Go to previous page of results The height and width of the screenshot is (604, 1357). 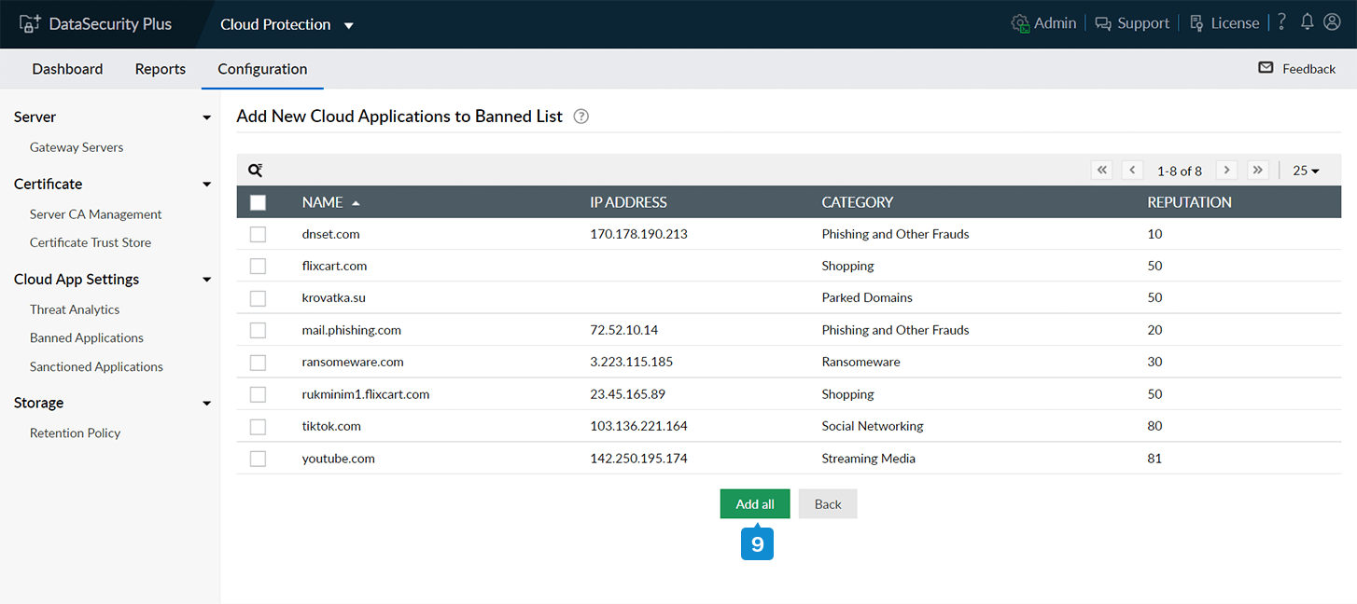1132,170
